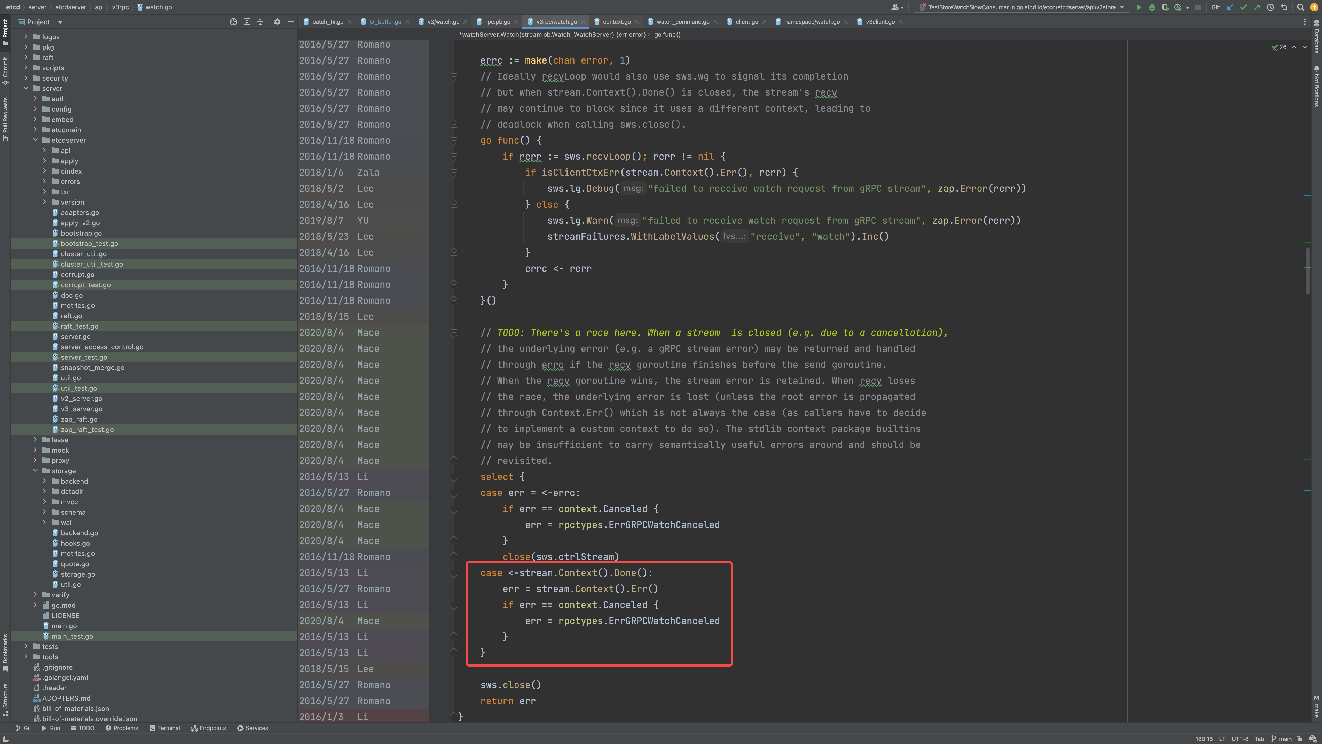
Task: Collapse all items in Project tree
Action: click(x=260, y=21)
